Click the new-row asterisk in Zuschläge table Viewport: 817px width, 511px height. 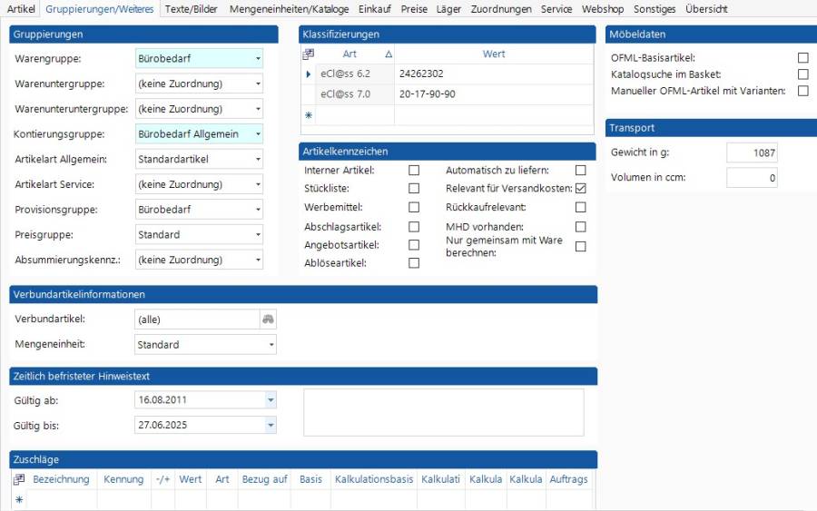[x=19, y=500]
